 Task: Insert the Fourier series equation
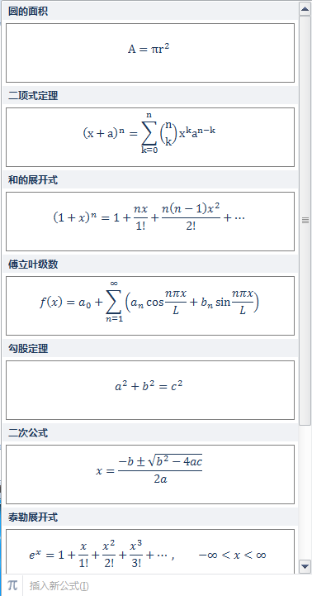150,306
